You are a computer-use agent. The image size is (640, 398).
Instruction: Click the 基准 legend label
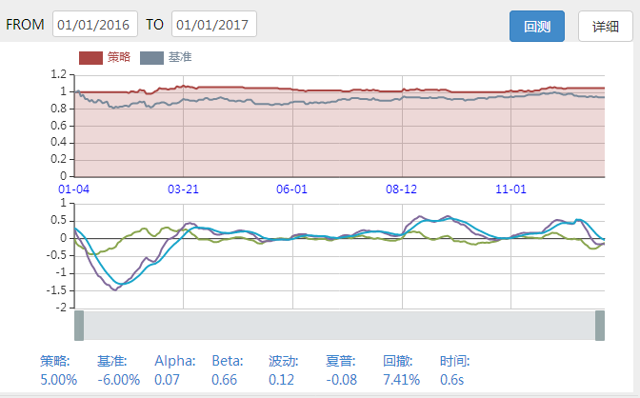(180, 57)
